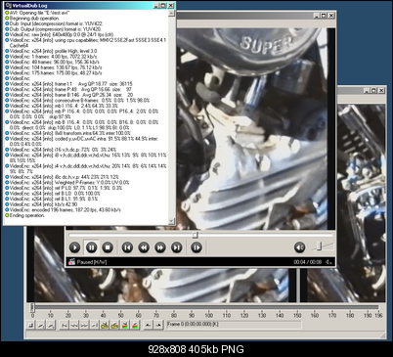Close the front media player window
Viewport: 393px width, 357px height.
point(331,16)
